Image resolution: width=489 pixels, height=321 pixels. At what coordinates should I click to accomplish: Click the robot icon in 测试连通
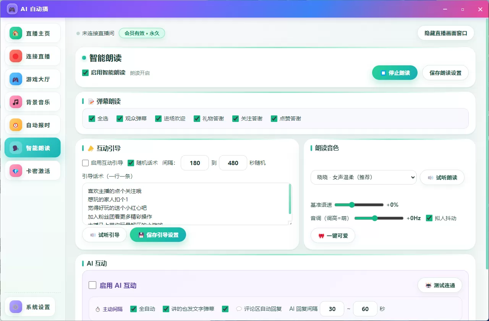point(428,285)
